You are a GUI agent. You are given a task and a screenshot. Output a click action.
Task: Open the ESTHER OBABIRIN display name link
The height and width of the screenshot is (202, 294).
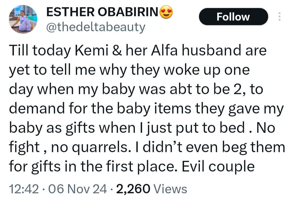coord(103,12)
